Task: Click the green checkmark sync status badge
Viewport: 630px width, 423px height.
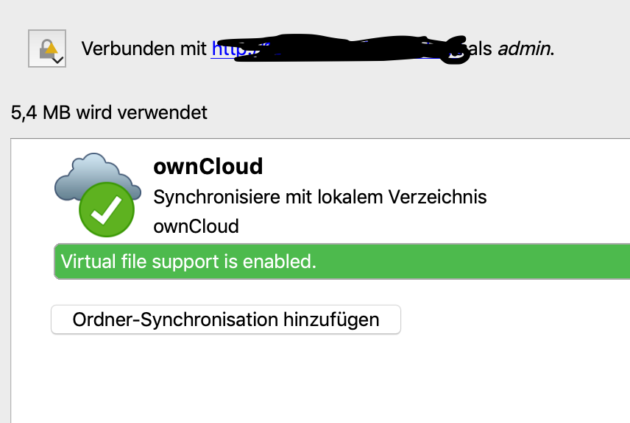Action: 107,210
